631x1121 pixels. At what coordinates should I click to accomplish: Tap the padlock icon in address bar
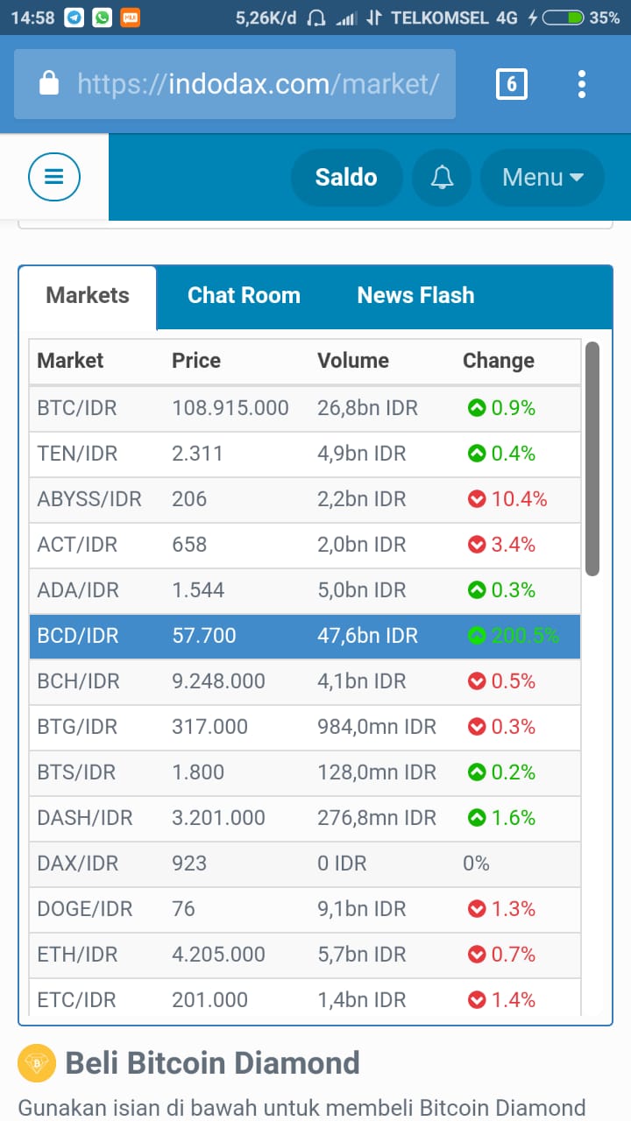49,84
